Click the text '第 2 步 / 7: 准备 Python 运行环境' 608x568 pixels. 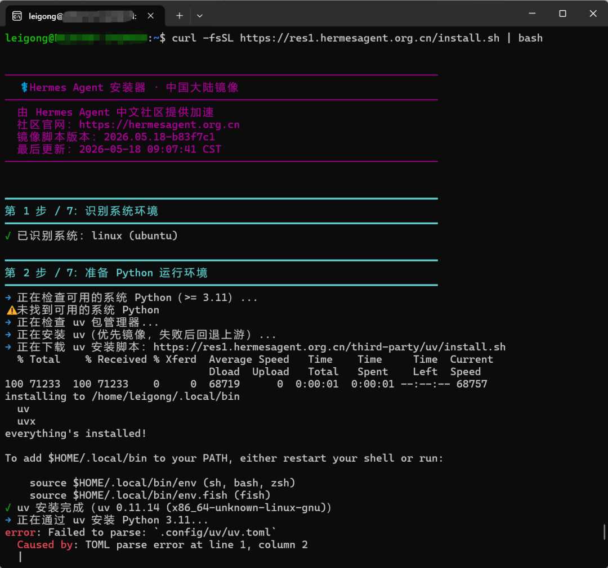[x=106, y=273]
